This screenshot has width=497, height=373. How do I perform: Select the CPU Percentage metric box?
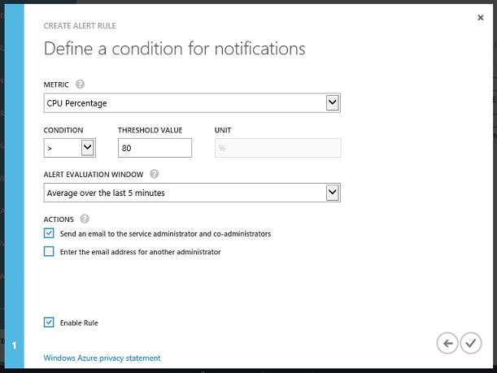[x=192, y=103]
